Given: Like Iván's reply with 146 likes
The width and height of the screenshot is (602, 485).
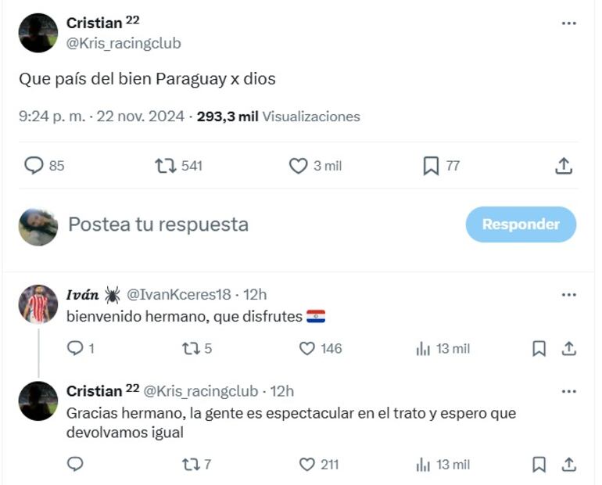Looking at the screenshot, I should tap(308, 348).
